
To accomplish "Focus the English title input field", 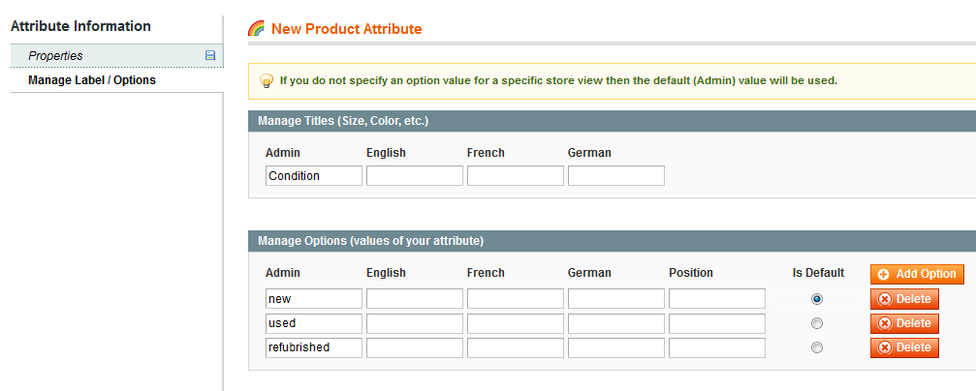I will [414, 176].
